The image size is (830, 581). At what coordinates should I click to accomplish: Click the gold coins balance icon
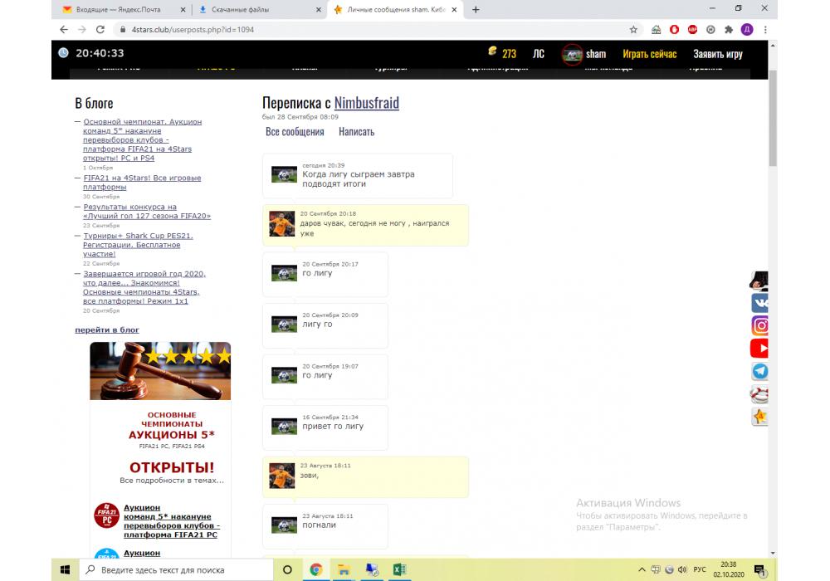[492, 52]
